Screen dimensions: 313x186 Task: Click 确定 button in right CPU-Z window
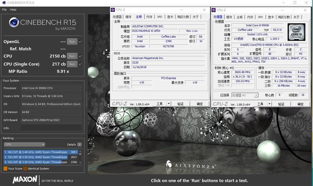point(300,104)
